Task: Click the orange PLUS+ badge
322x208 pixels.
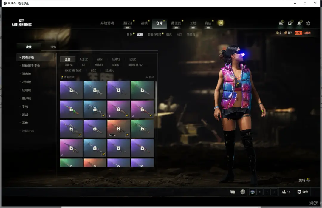Action: (x=298, y=33)
